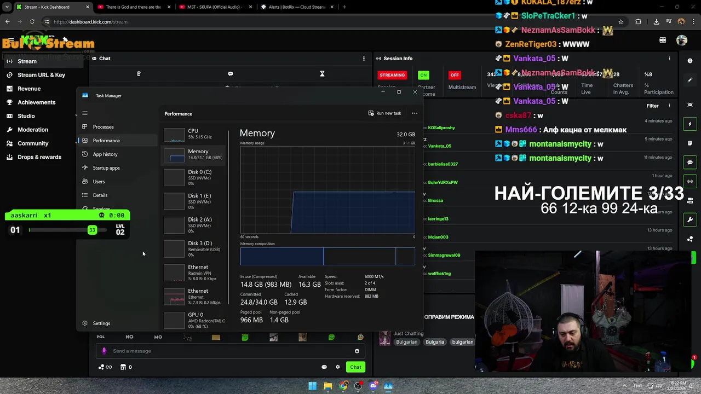Viewport: 701px width, 394px height.
Task: Open Task Manager more options menu
Action: tap(415, 113)
